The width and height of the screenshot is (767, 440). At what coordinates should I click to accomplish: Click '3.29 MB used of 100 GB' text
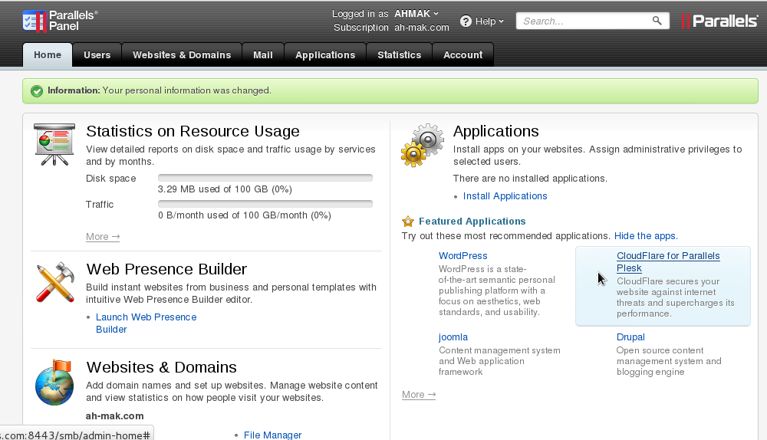click(225, 189)
